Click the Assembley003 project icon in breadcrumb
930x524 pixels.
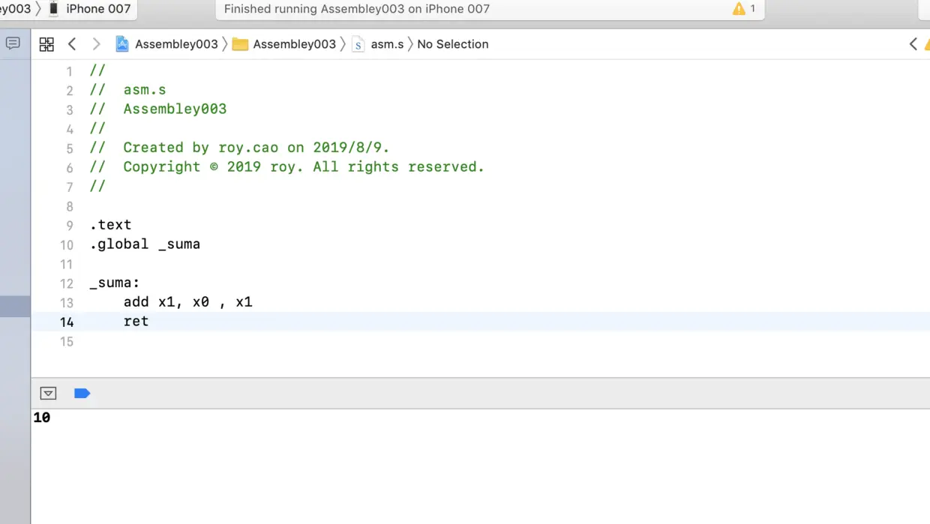coord(122,44)
